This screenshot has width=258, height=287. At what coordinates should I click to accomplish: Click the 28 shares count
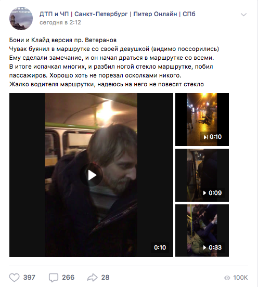click(x=105, y=278)
